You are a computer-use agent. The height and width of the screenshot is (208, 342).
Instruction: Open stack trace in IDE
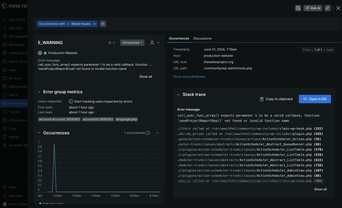[315, 99]
